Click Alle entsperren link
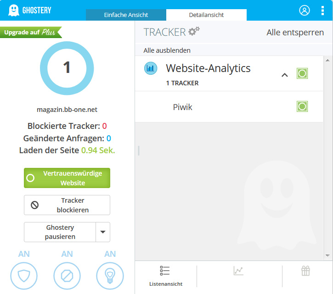The image size is (333, 294). pyautogui.click(x=295, y=33)
